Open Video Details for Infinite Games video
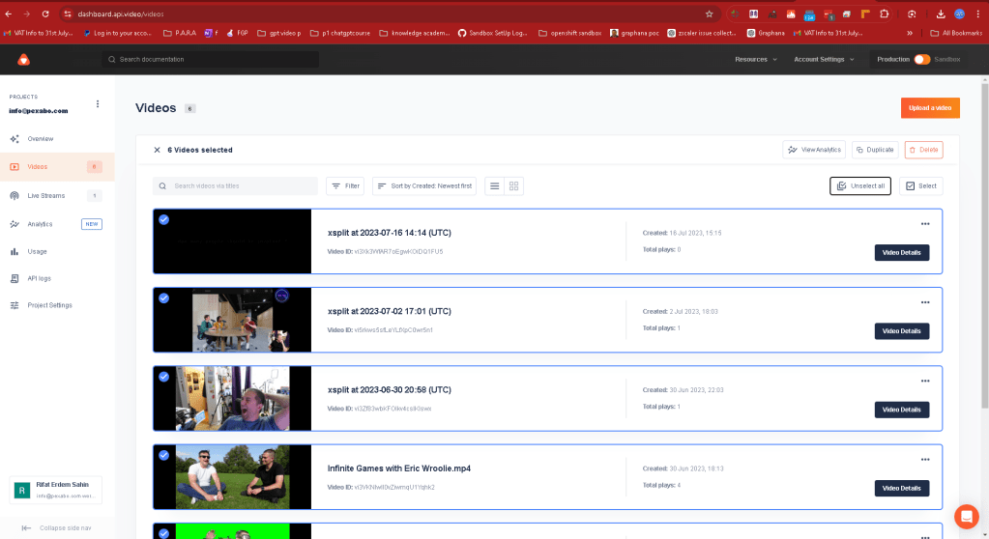The height and width of the screenshot is (539, 989). (901, 488)
